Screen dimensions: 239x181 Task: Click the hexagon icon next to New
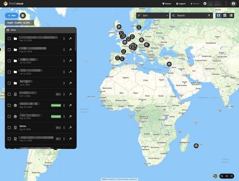tap(23, 16)
